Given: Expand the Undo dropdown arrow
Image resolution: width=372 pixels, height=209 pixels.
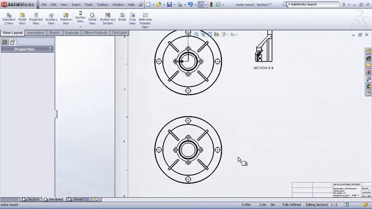Looking at the screenshot, I should pyautogui.click(x=195, y=5).
